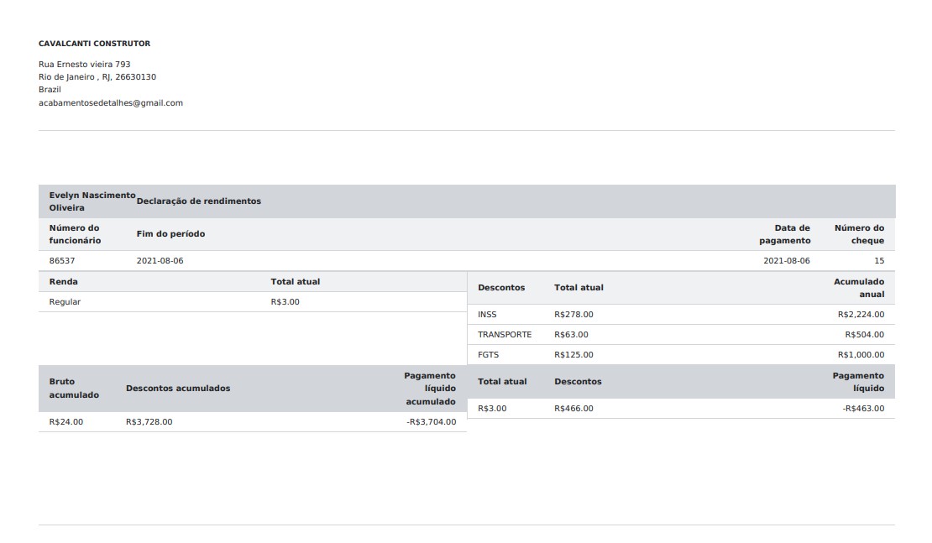The image size is (932, 543).
Task: Click the Bruto acumulado header
Action: pyautogui.click(x=74, y=388)
